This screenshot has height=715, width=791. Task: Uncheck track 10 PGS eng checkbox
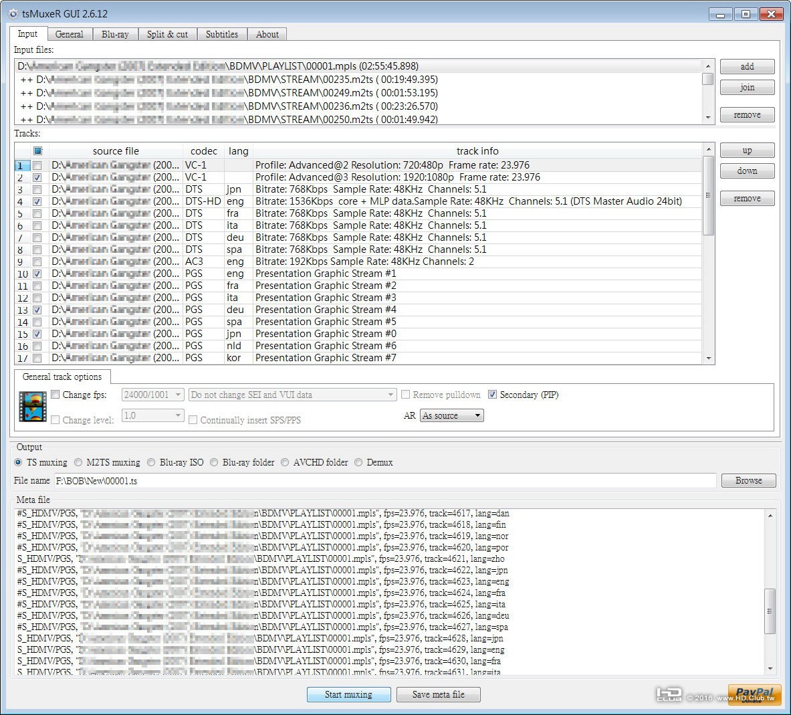coord(37,274)
